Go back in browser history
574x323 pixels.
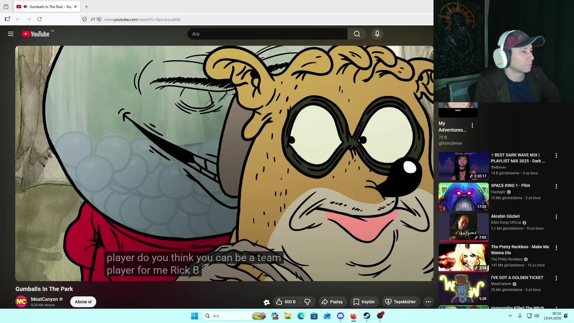(x=18, y=19)
